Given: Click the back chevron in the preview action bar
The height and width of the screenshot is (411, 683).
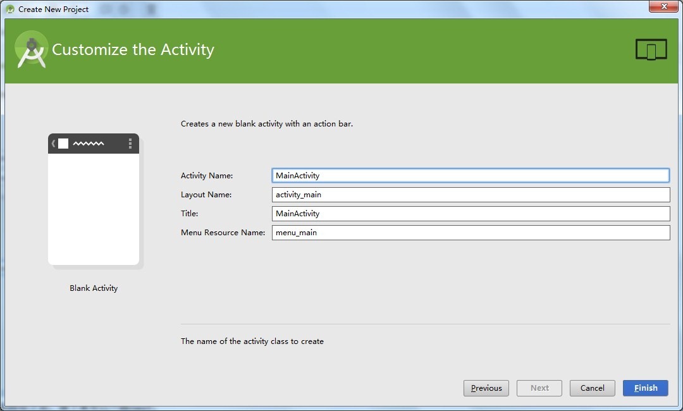Looking at the screenshot, I should coord(53,144).
